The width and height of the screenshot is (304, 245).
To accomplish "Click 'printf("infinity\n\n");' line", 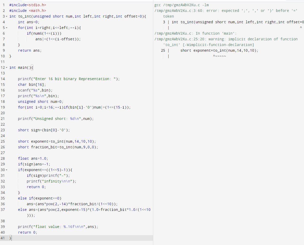I will click(52, 181).
